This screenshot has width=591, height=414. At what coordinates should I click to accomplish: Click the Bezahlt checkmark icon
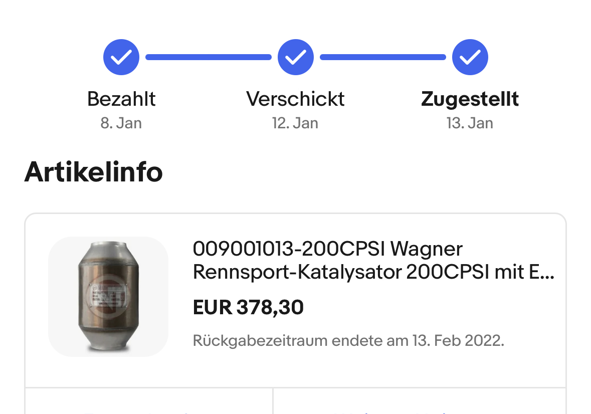click(121, 57)
